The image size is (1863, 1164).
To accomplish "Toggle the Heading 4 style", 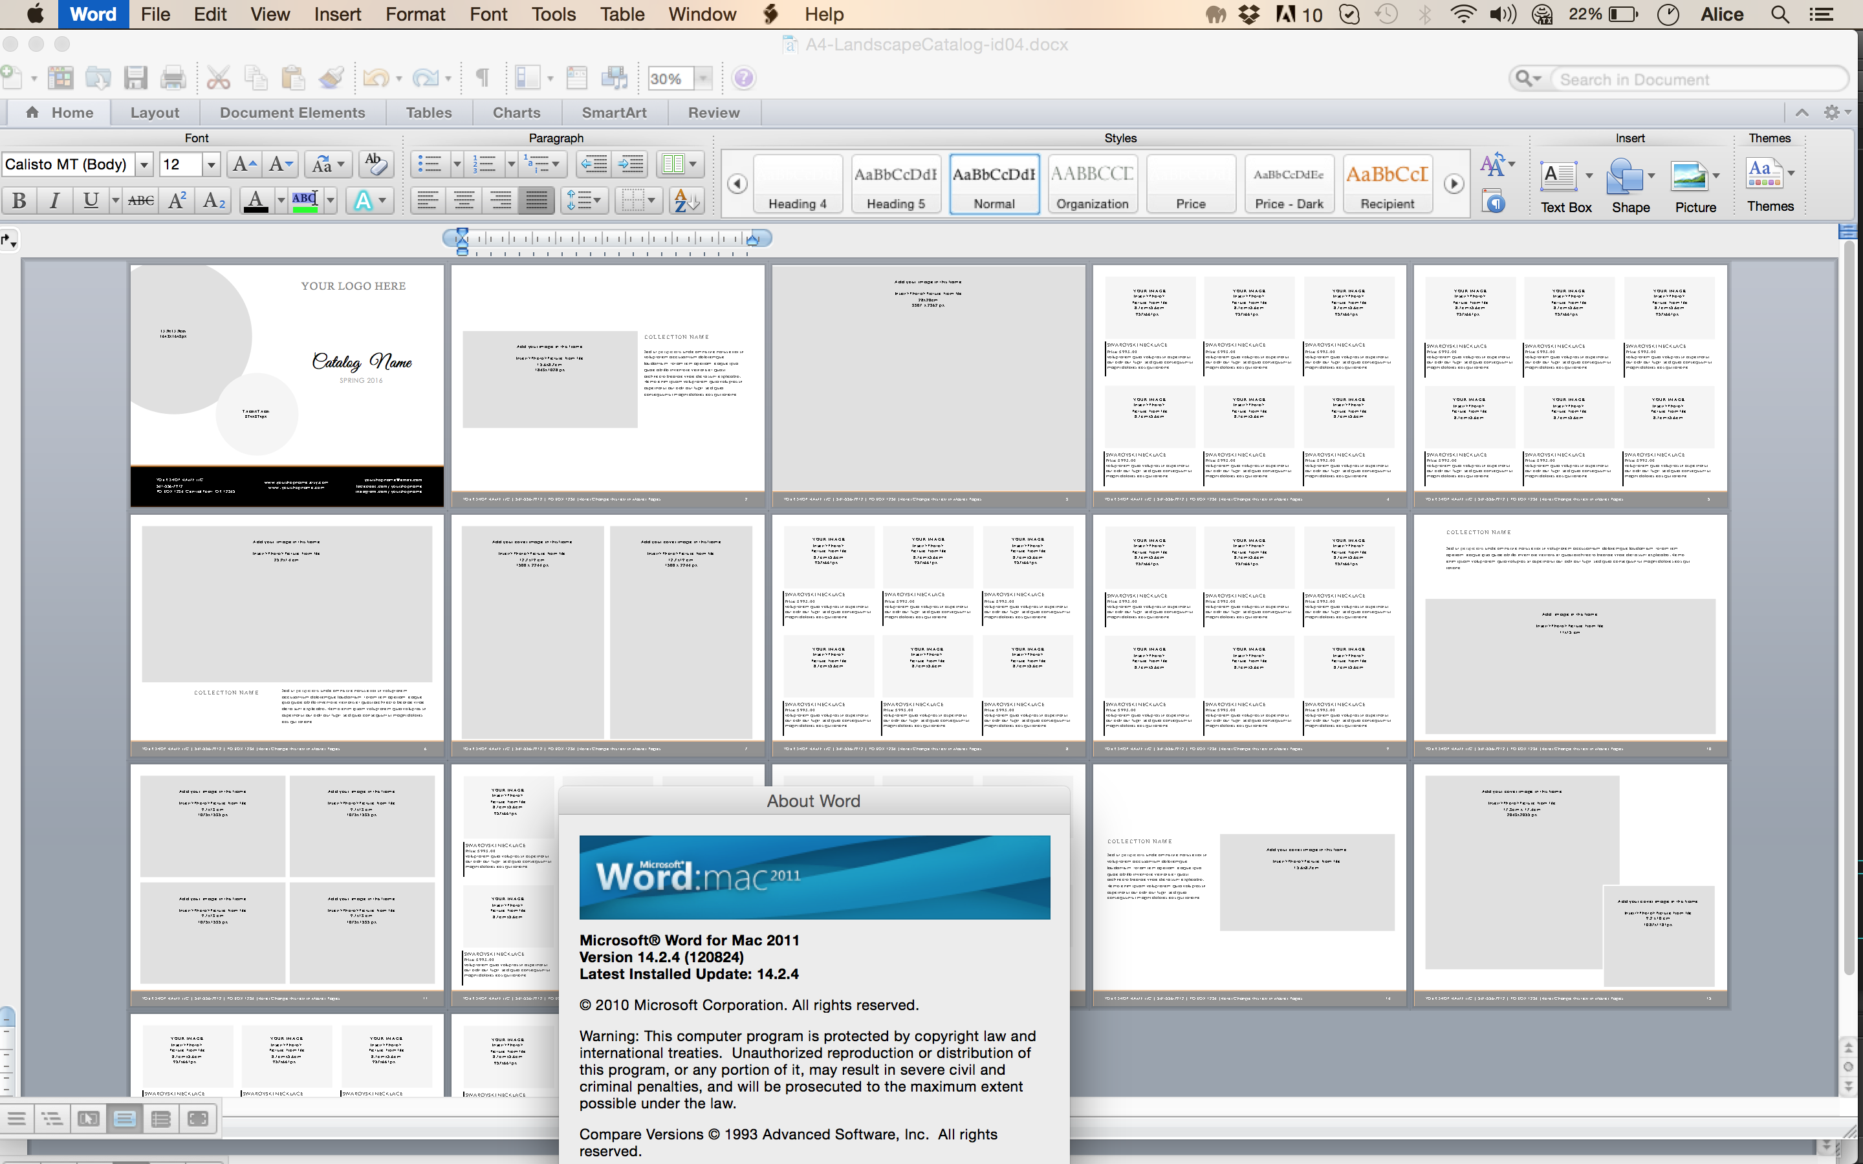I will tap(798, 184).
